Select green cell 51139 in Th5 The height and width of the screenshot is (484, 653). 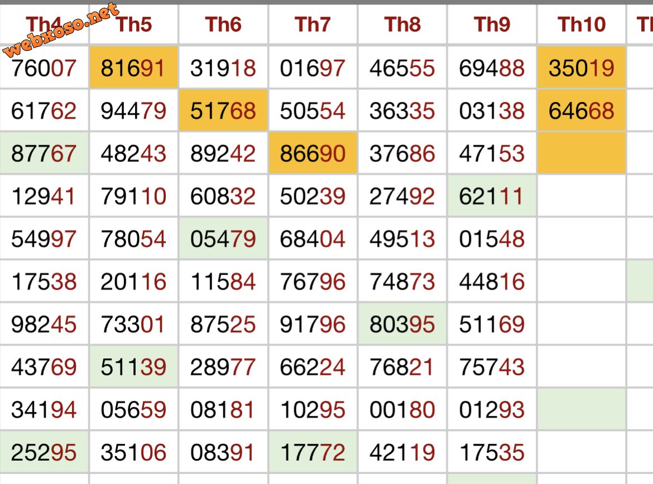click(x=134, y=367)
